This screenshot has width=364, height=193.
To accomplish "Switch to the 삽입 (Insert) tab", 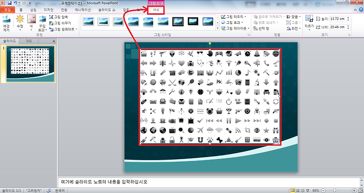I will pyautogui.click(x=33, y=10).
